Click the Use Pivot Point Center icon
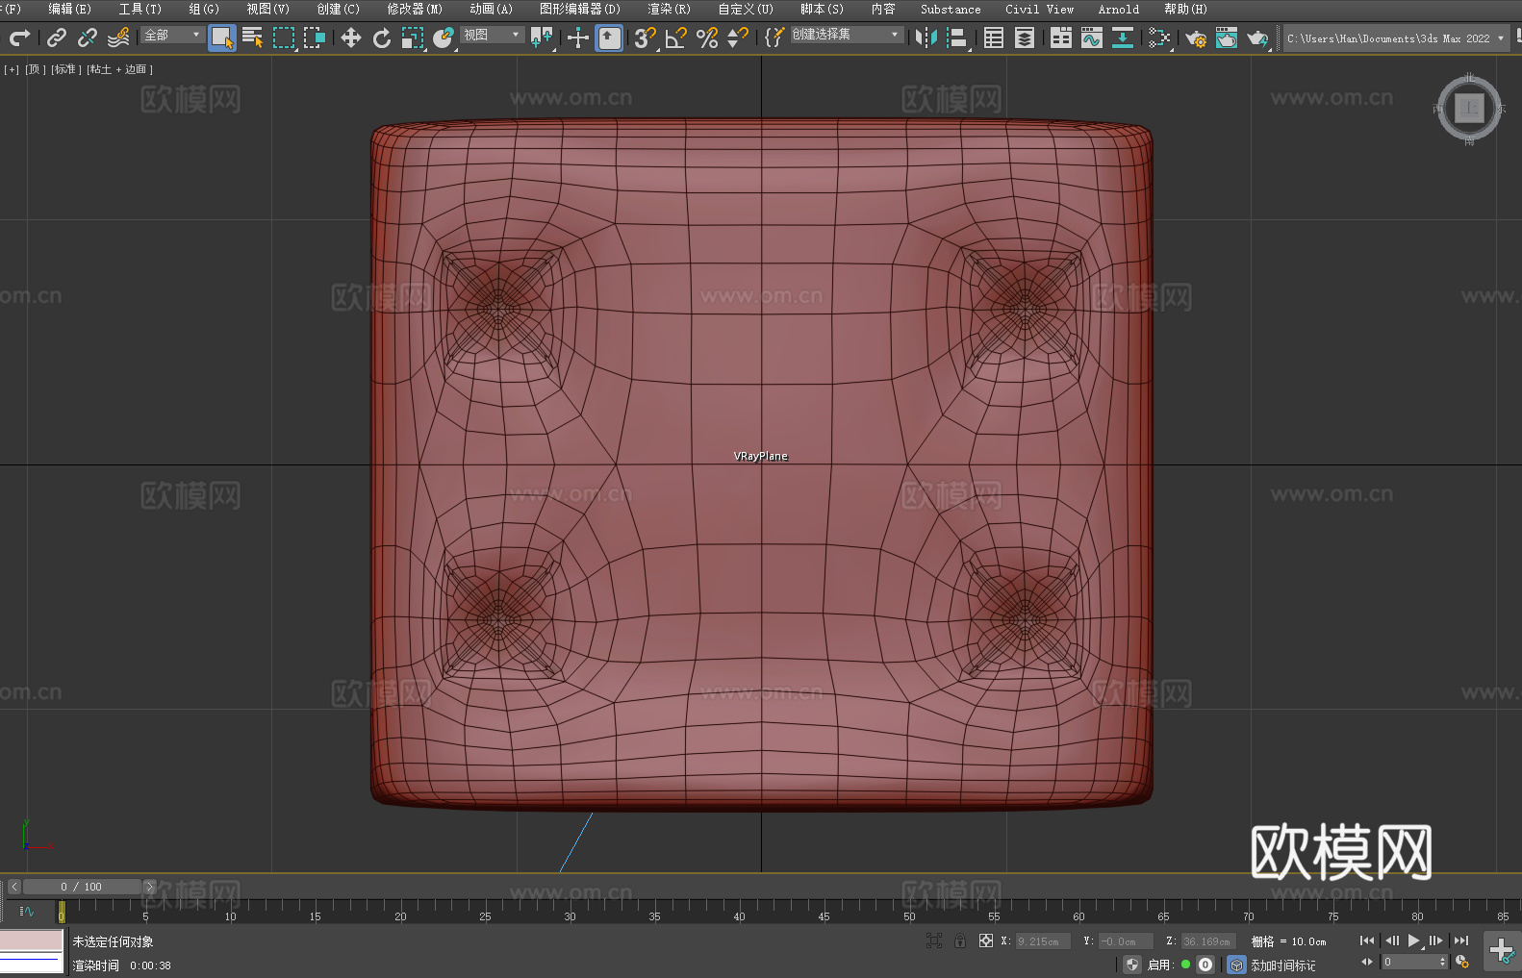 [x=542, y=38]
